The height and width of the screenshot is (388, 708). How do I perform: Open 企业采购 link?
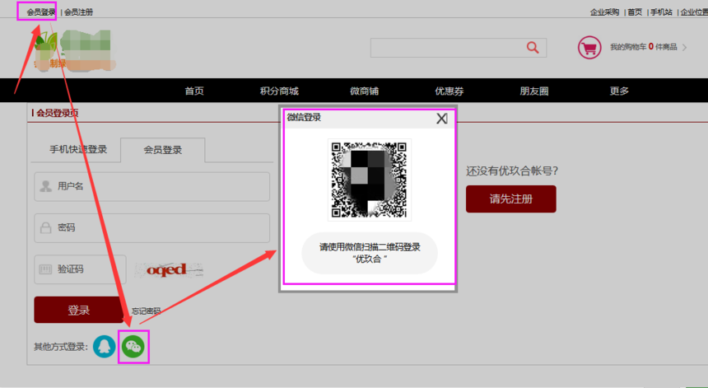point(604,12)
